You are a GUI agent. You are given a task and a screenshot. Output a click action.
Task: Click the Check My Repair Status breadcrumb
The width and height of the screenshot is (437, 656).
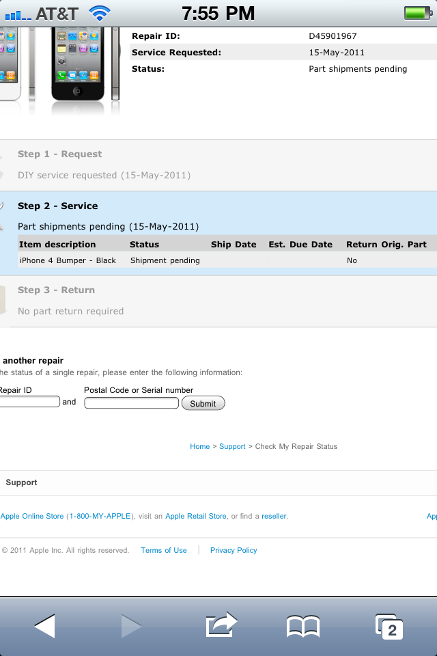pos(296,446)
